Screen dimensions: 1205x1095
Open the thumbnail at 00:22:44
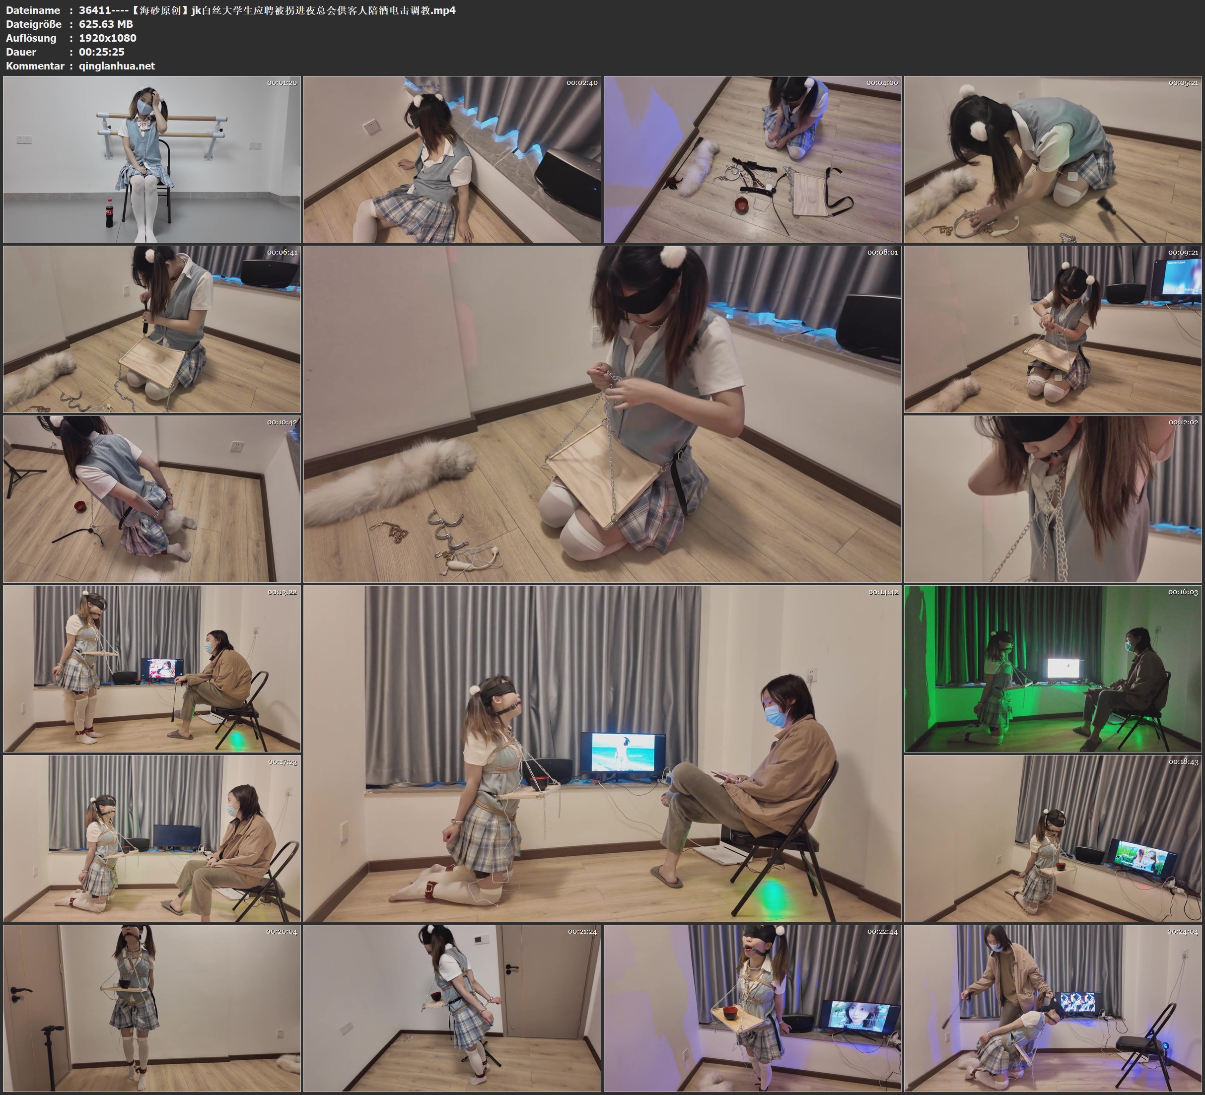tap(752, 1008)
